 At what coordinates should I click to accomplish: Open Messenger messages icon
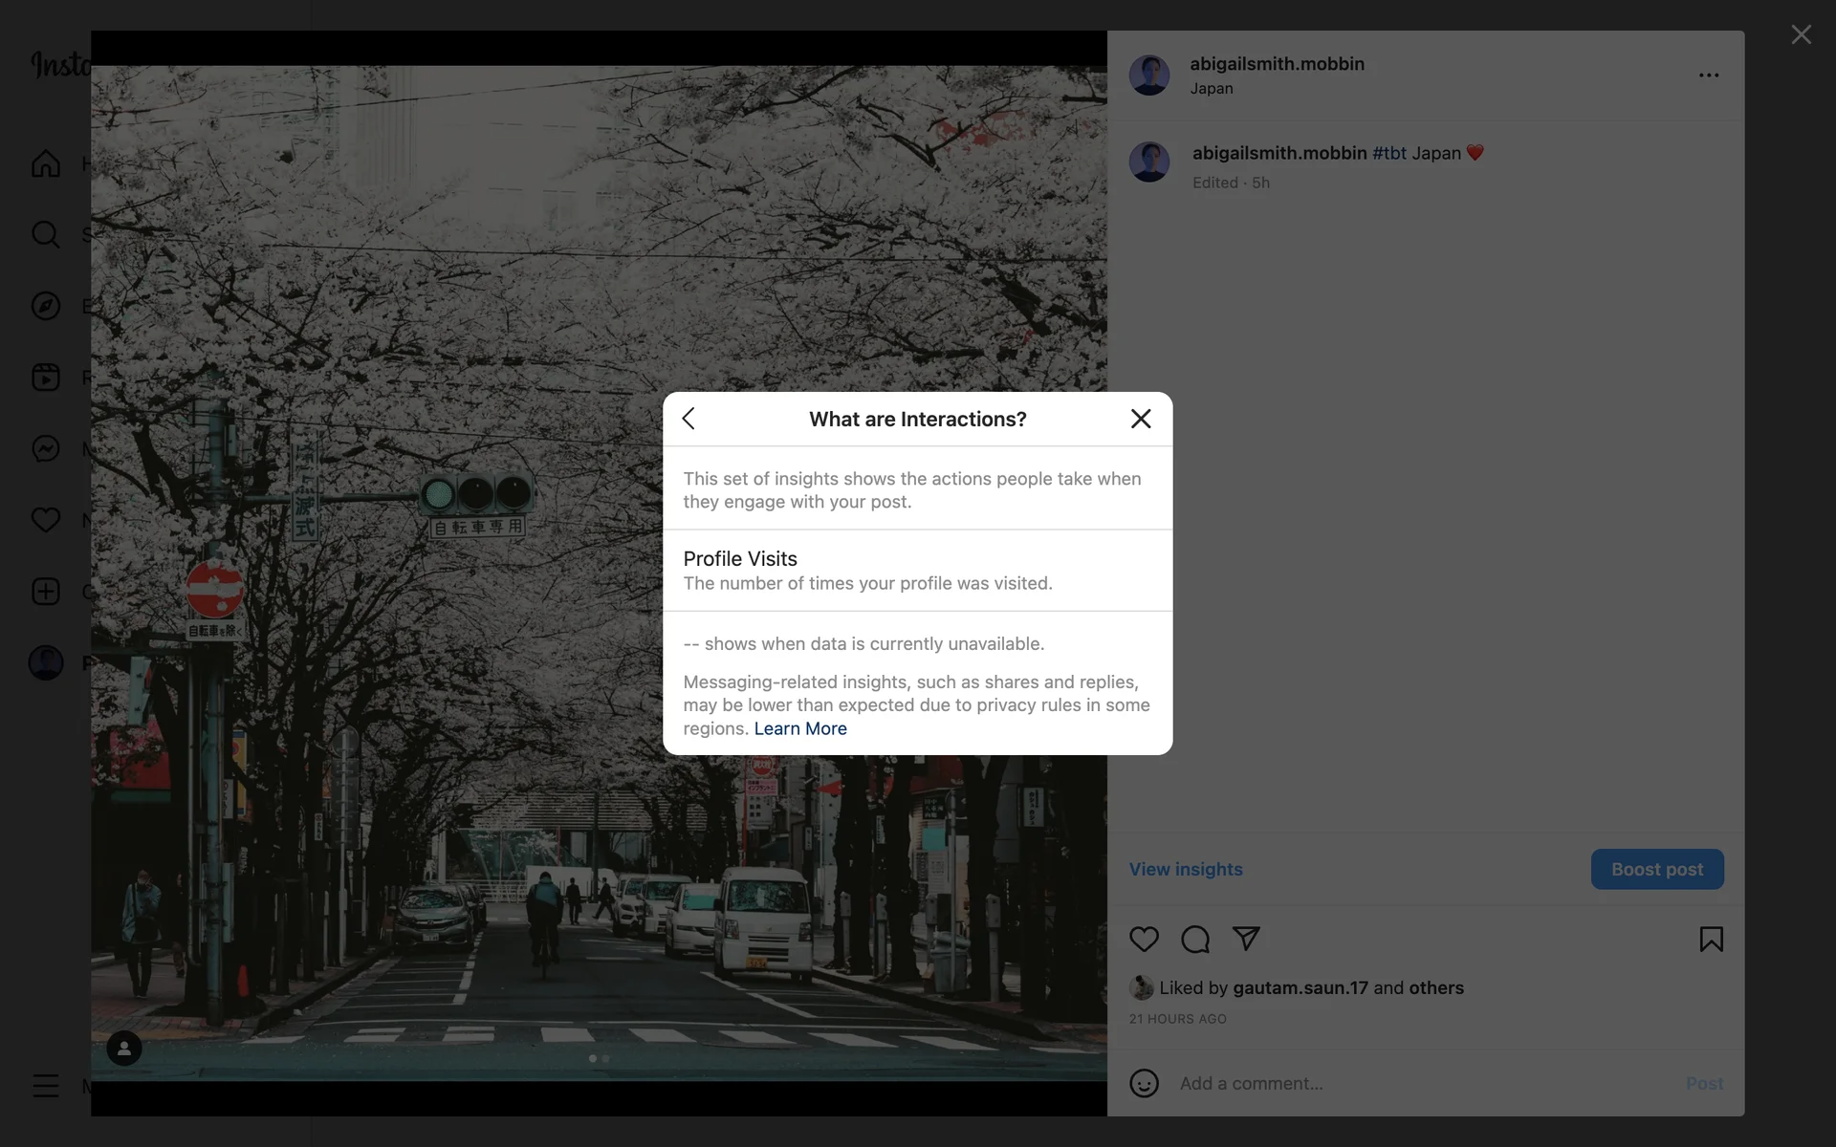click(x=46, y=448)
